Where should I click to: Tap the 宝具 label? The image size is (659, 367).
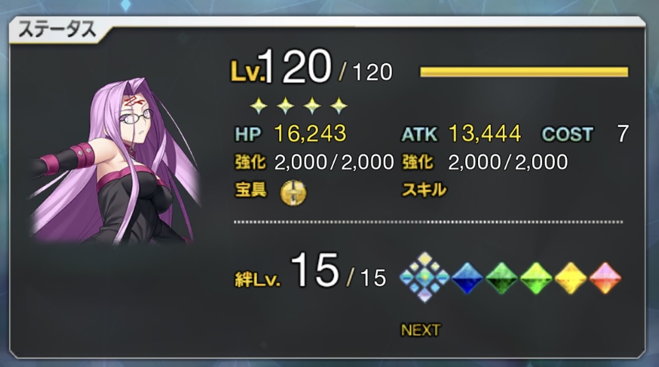pos(250,190)
